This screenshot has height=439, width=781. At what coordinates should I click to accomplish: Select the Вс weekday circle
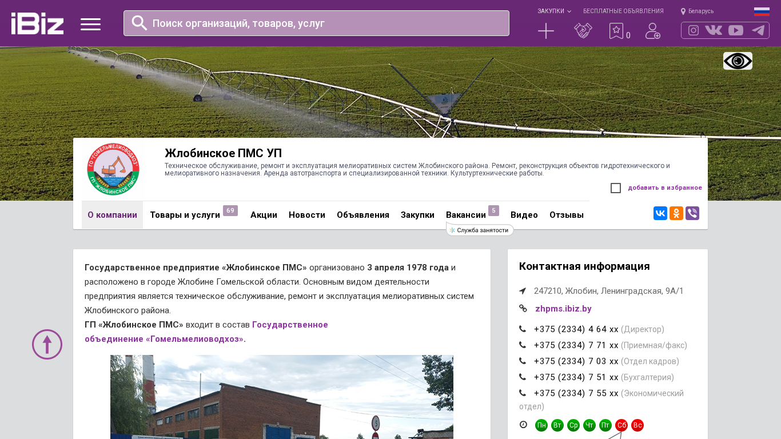click(x=637, y=425)
